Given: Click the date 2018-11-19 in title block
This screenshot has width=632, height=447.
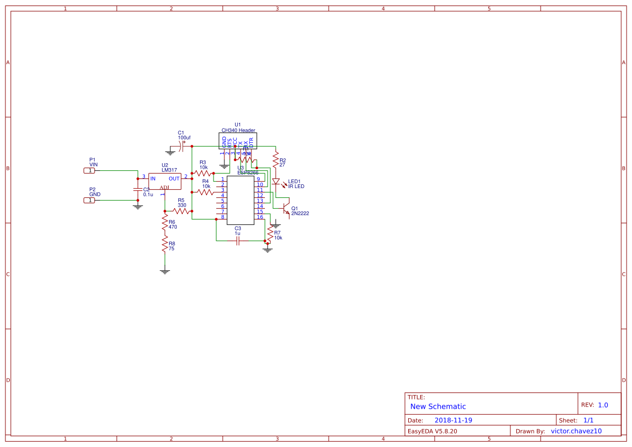Looking at the screenshot, I should [454, 419].
